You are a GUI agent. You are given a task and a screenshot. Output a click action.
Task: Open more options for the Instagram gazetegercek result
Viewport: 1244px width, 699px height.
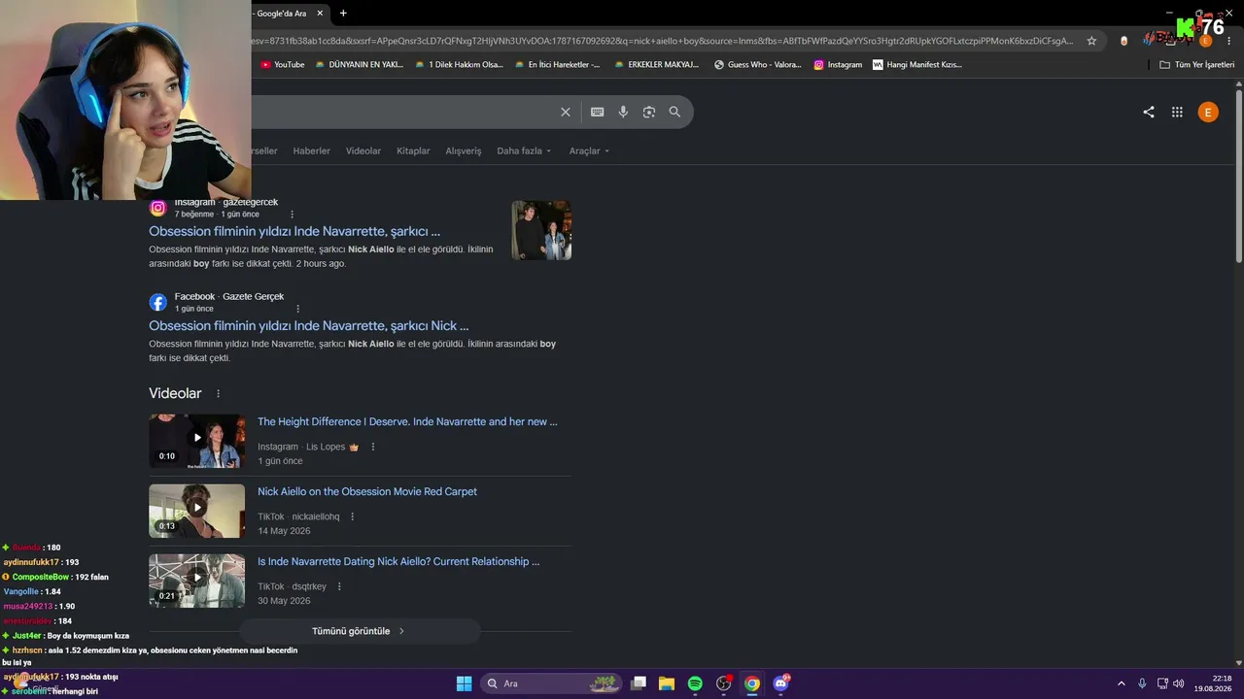click(292, 215)
